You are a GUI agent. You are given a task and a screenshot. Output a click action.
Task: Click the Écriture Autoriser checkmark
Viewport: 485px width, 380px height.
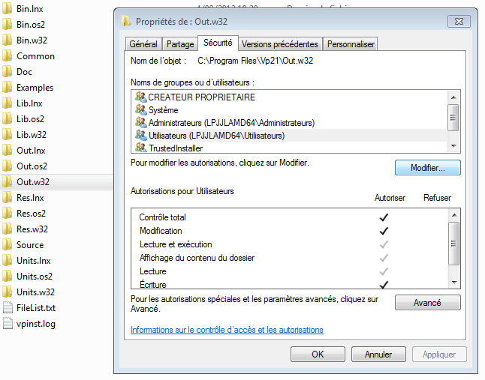[384, 285]
